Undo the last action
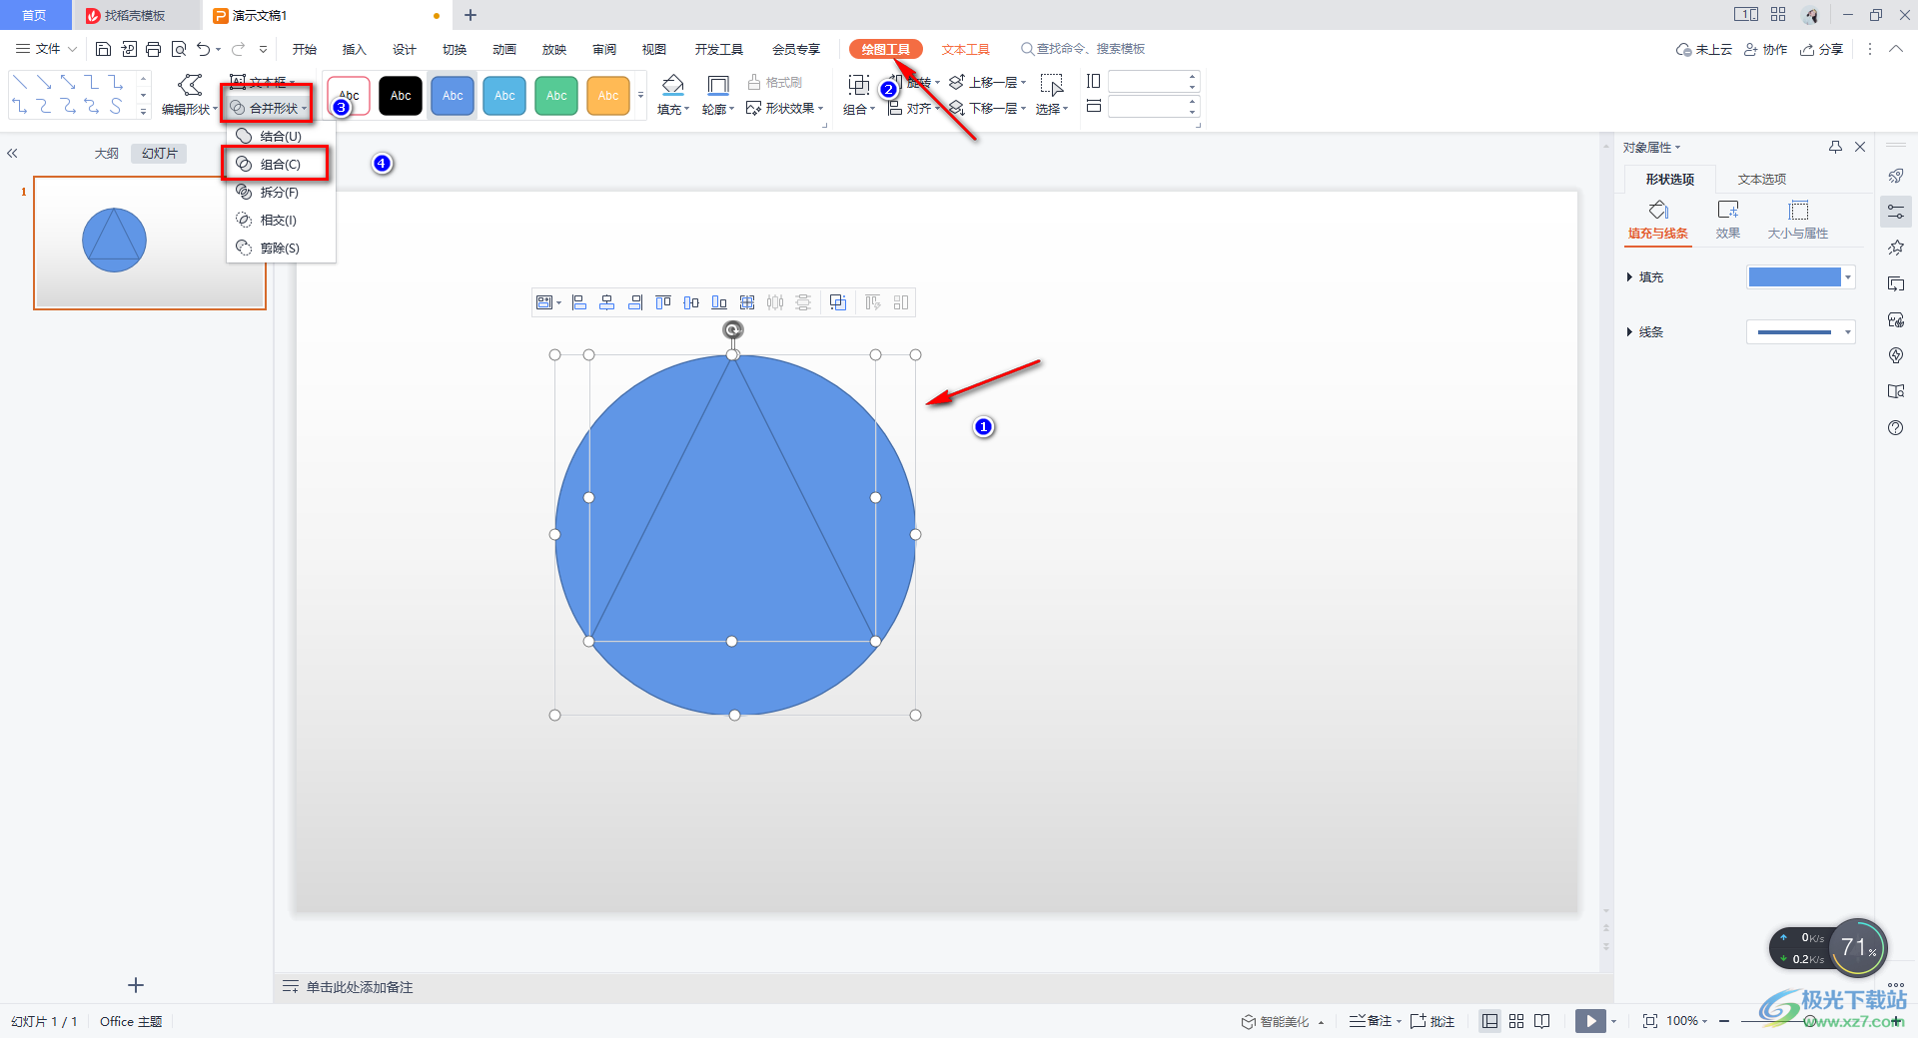The height and width of the screenshot is (1038, 1918). pos(204,49)
